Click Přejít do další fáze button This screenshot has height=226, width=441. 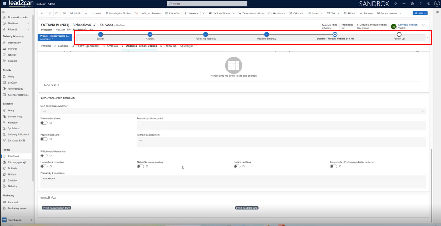(246, 208)
